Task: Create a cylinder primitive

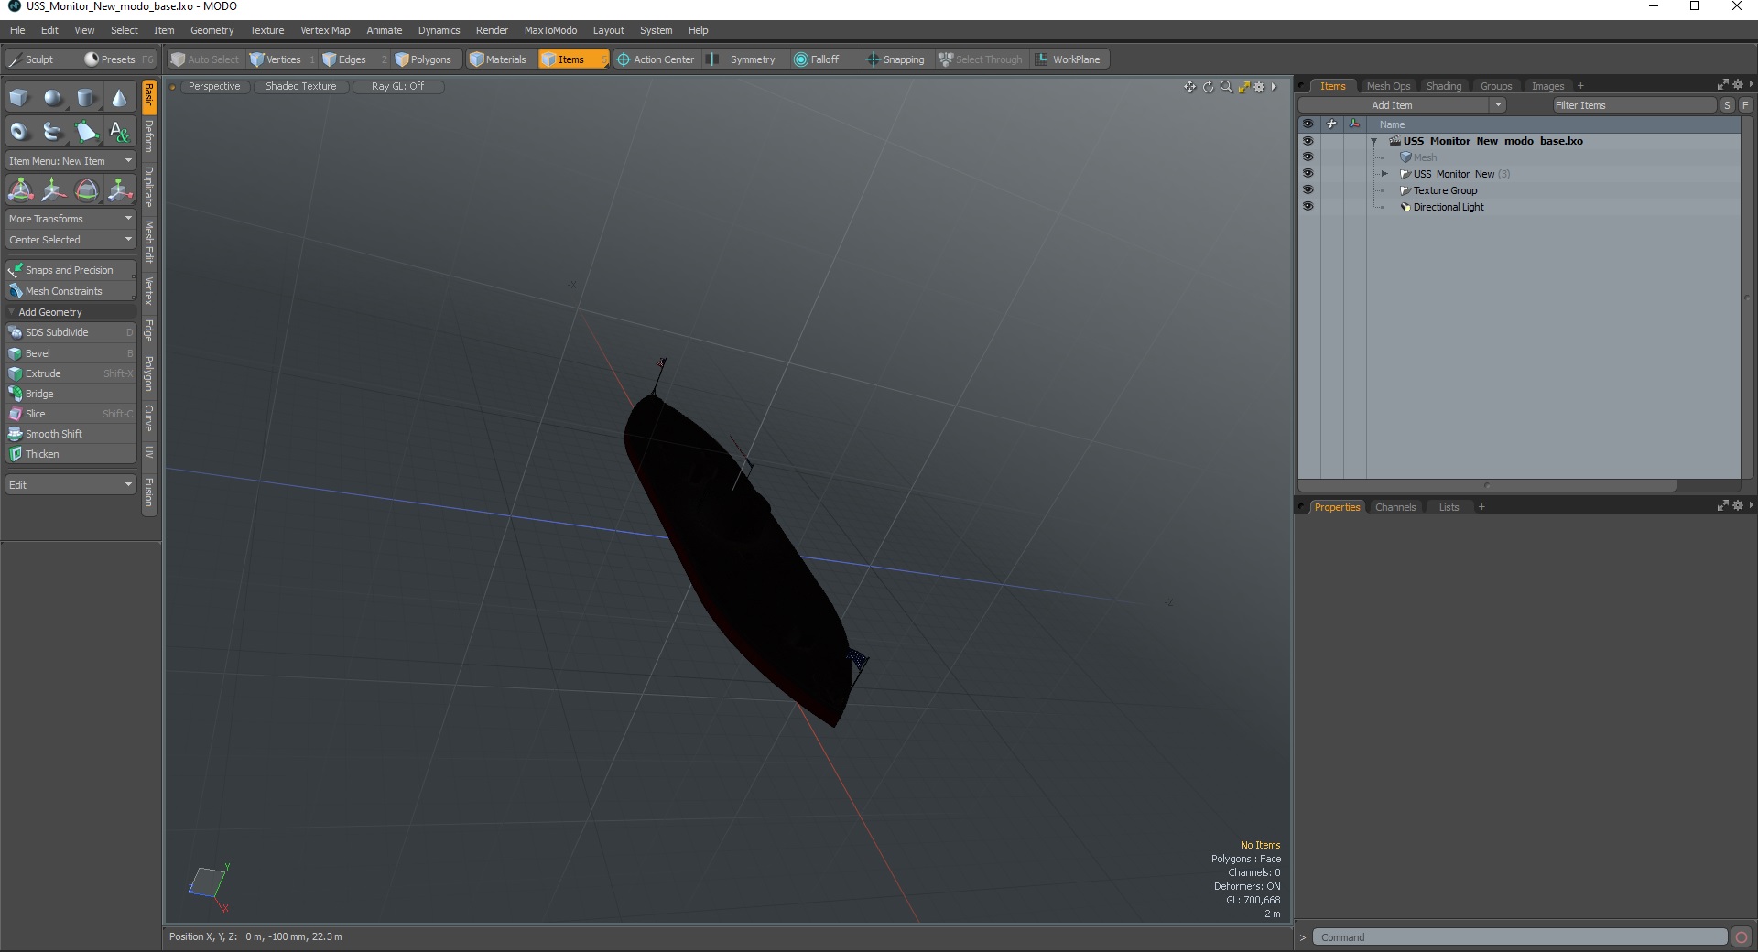Action: point(86,98)
